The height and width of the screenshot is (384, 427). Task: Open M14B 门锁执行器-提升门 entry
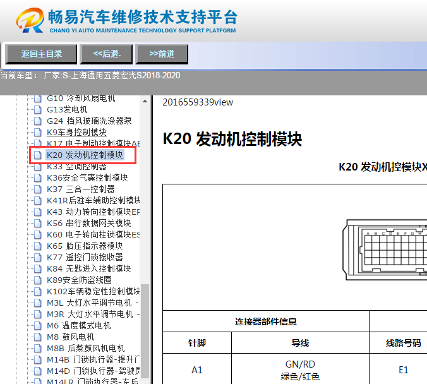(x=93, y=360)
